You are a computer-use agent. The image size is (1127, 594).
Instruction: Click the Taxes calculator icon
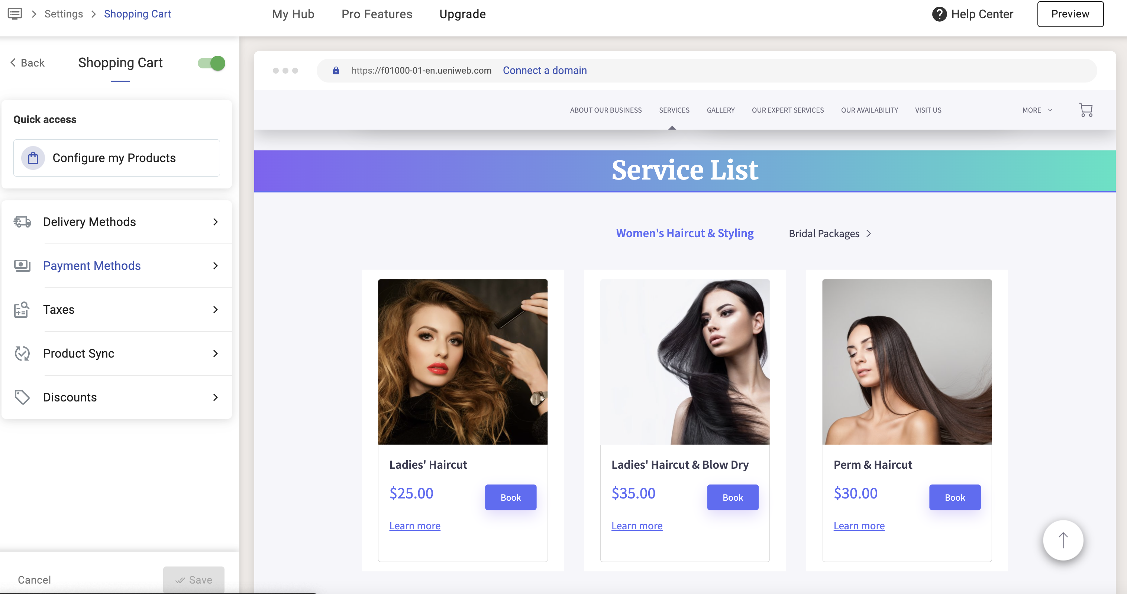coord(22,310)
